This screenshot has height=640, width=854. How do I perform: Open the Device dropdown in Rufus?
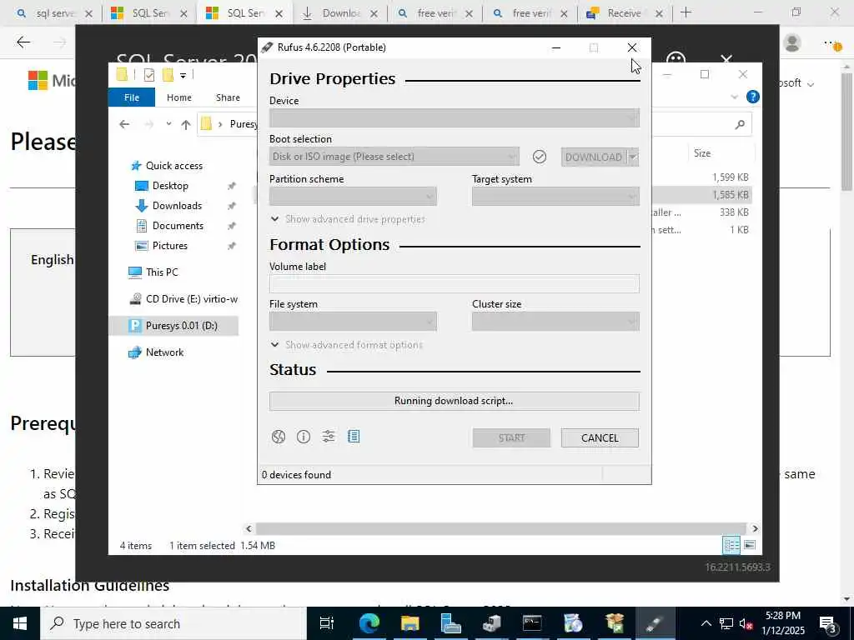point(455,118)
